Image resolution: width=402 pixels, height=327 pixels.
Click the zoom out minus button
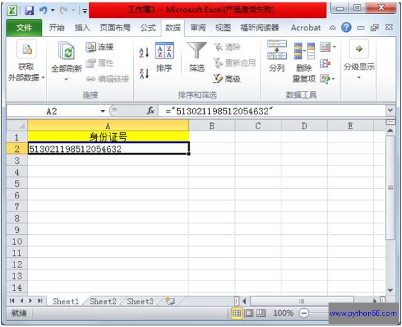pyautogui.click(x=304, y=313)
